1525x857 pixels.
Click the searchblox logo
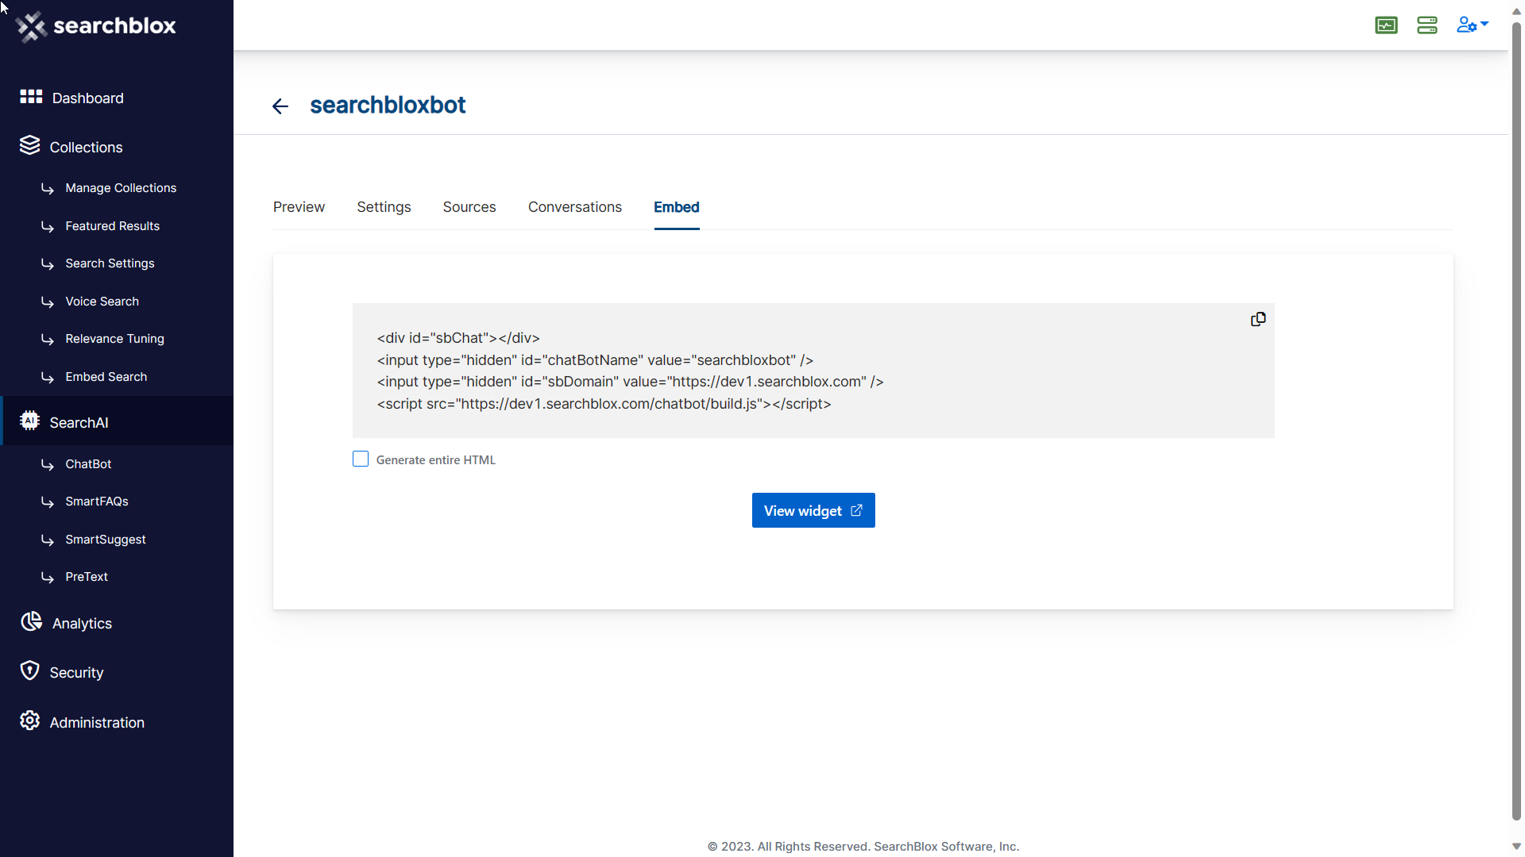(x=96, y=26)
